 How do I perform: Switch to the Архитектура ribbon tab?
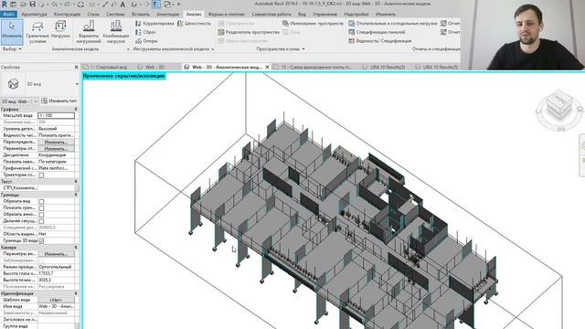(x=35, y=15)
